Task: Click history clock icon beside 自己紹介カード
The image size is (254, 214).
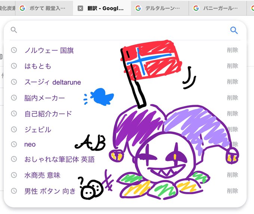Action: pos(14,113)
